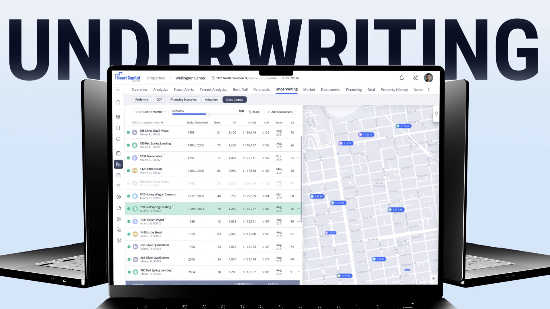550x309 pixels.
Task: Click the home icon in sidebar
Action: tap(118, 102)
